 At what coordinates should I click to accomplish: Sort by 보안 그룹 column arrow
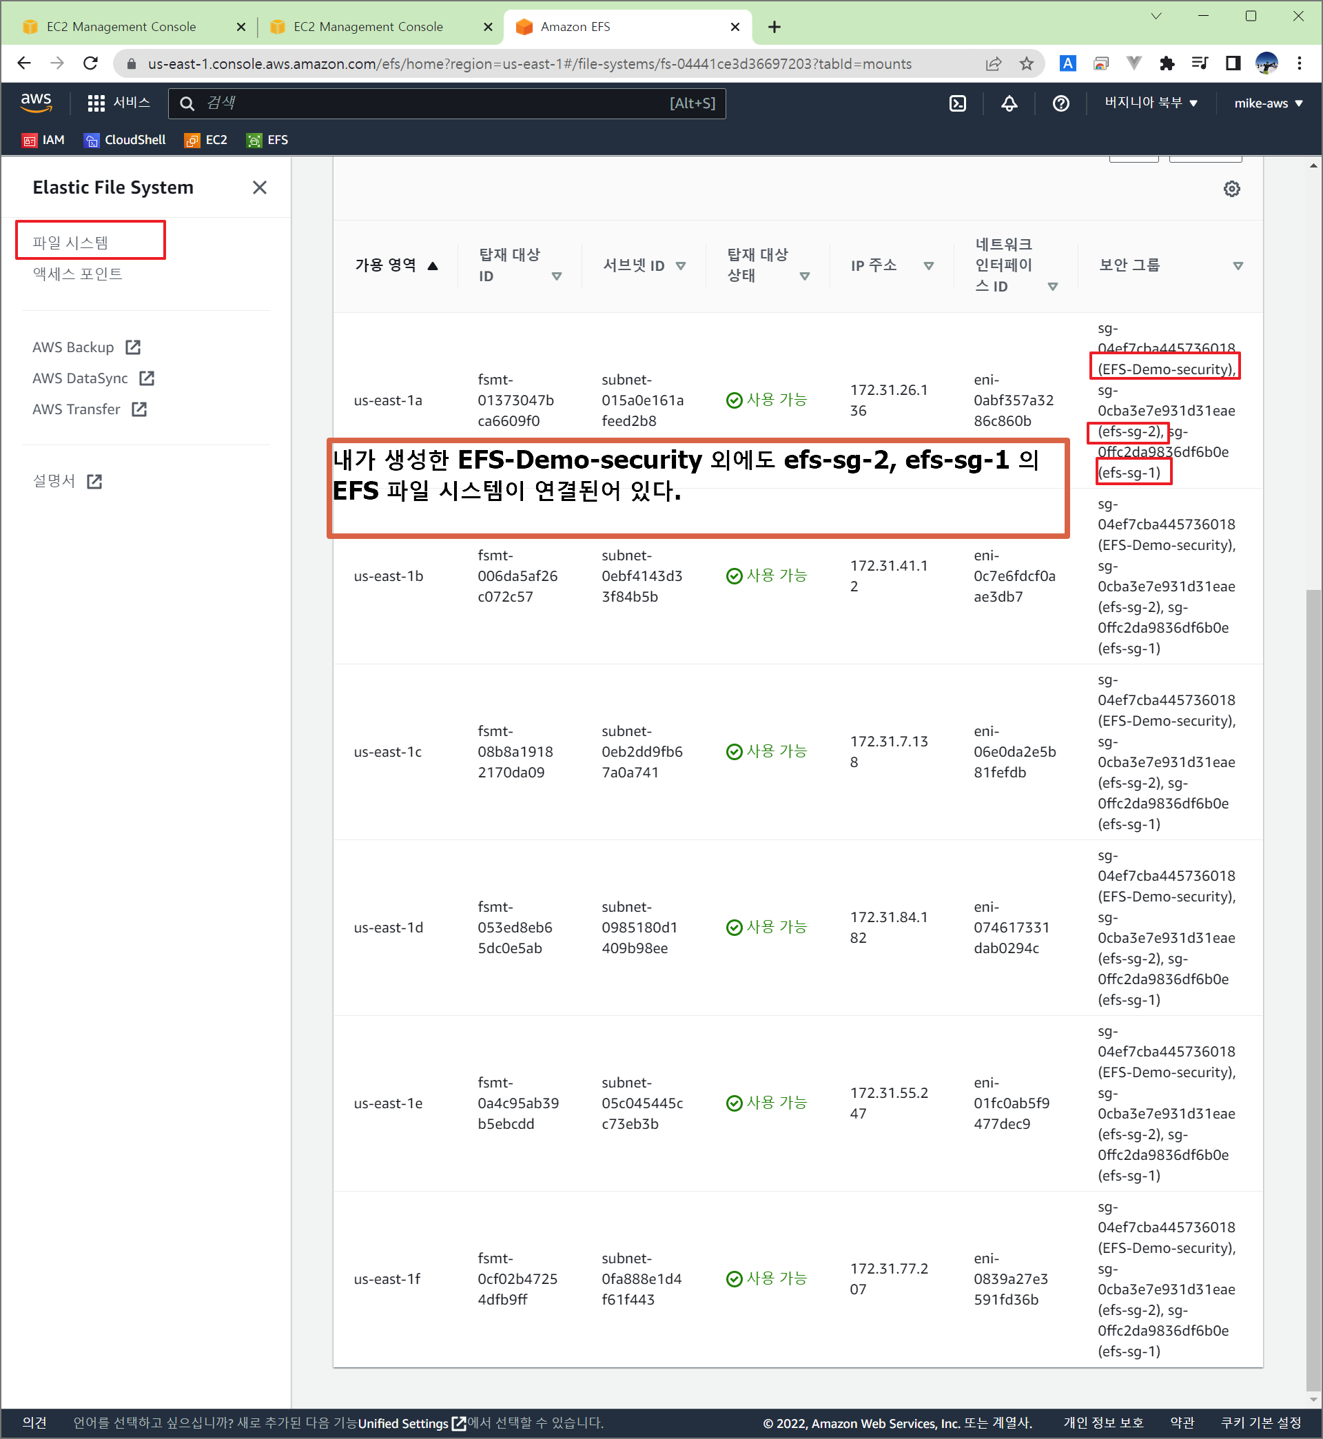tap(1238, 265)
